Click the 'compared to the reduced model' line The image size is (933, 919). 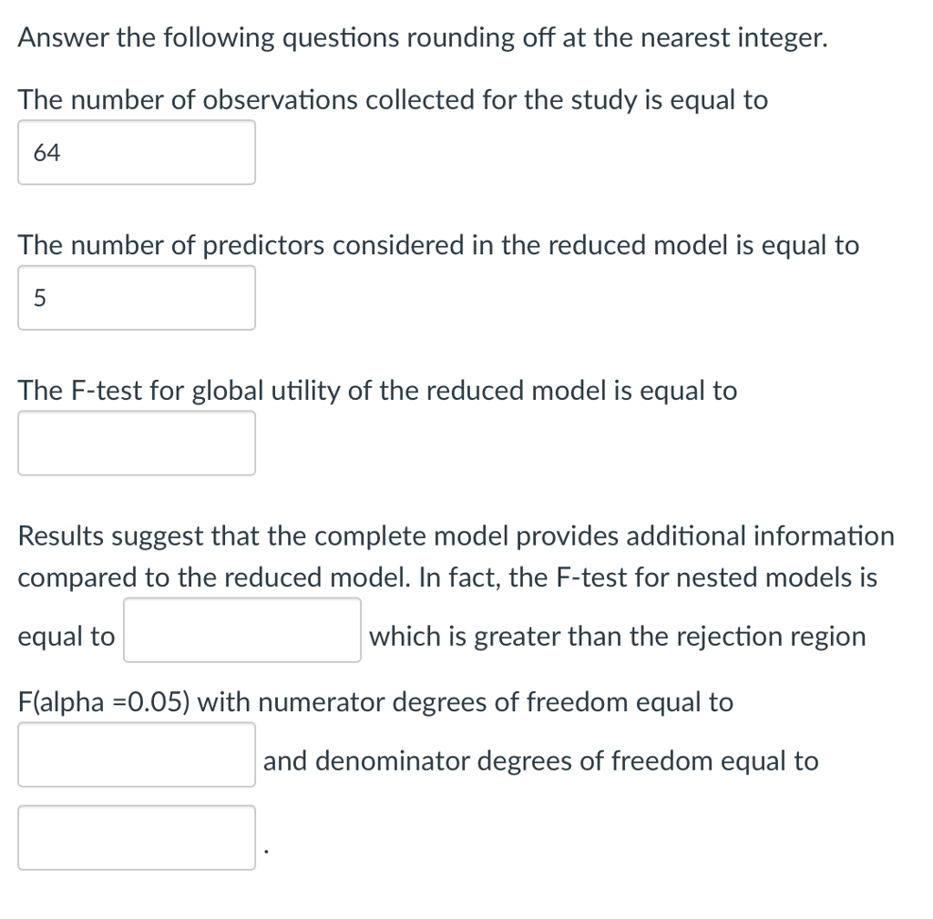click(x=447, y=577)
